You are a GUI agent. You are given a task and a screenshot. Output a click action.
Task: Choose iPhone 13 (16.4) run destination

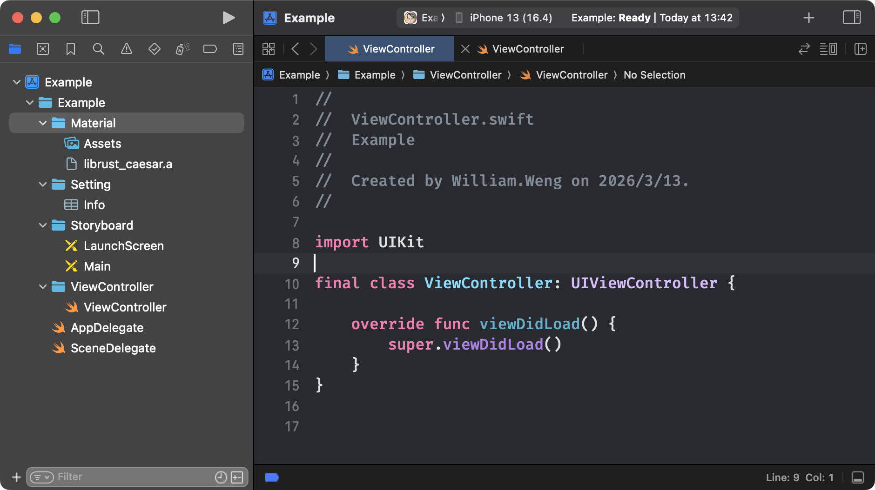tap(510, 18)
